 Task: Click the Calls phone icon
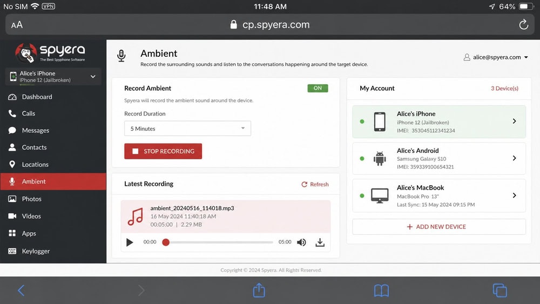tap(12, 113)
